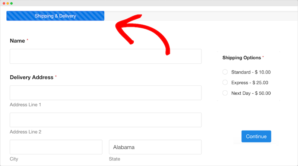Choose the Express $25.00 shipping option
This screenshot has width=298, height=166.
pyautogui.click(x=225, y=82)
